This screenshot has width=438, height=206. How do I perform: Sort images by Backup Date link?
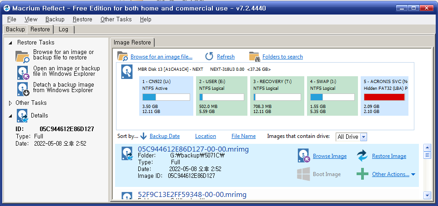[x=164, y=136]
